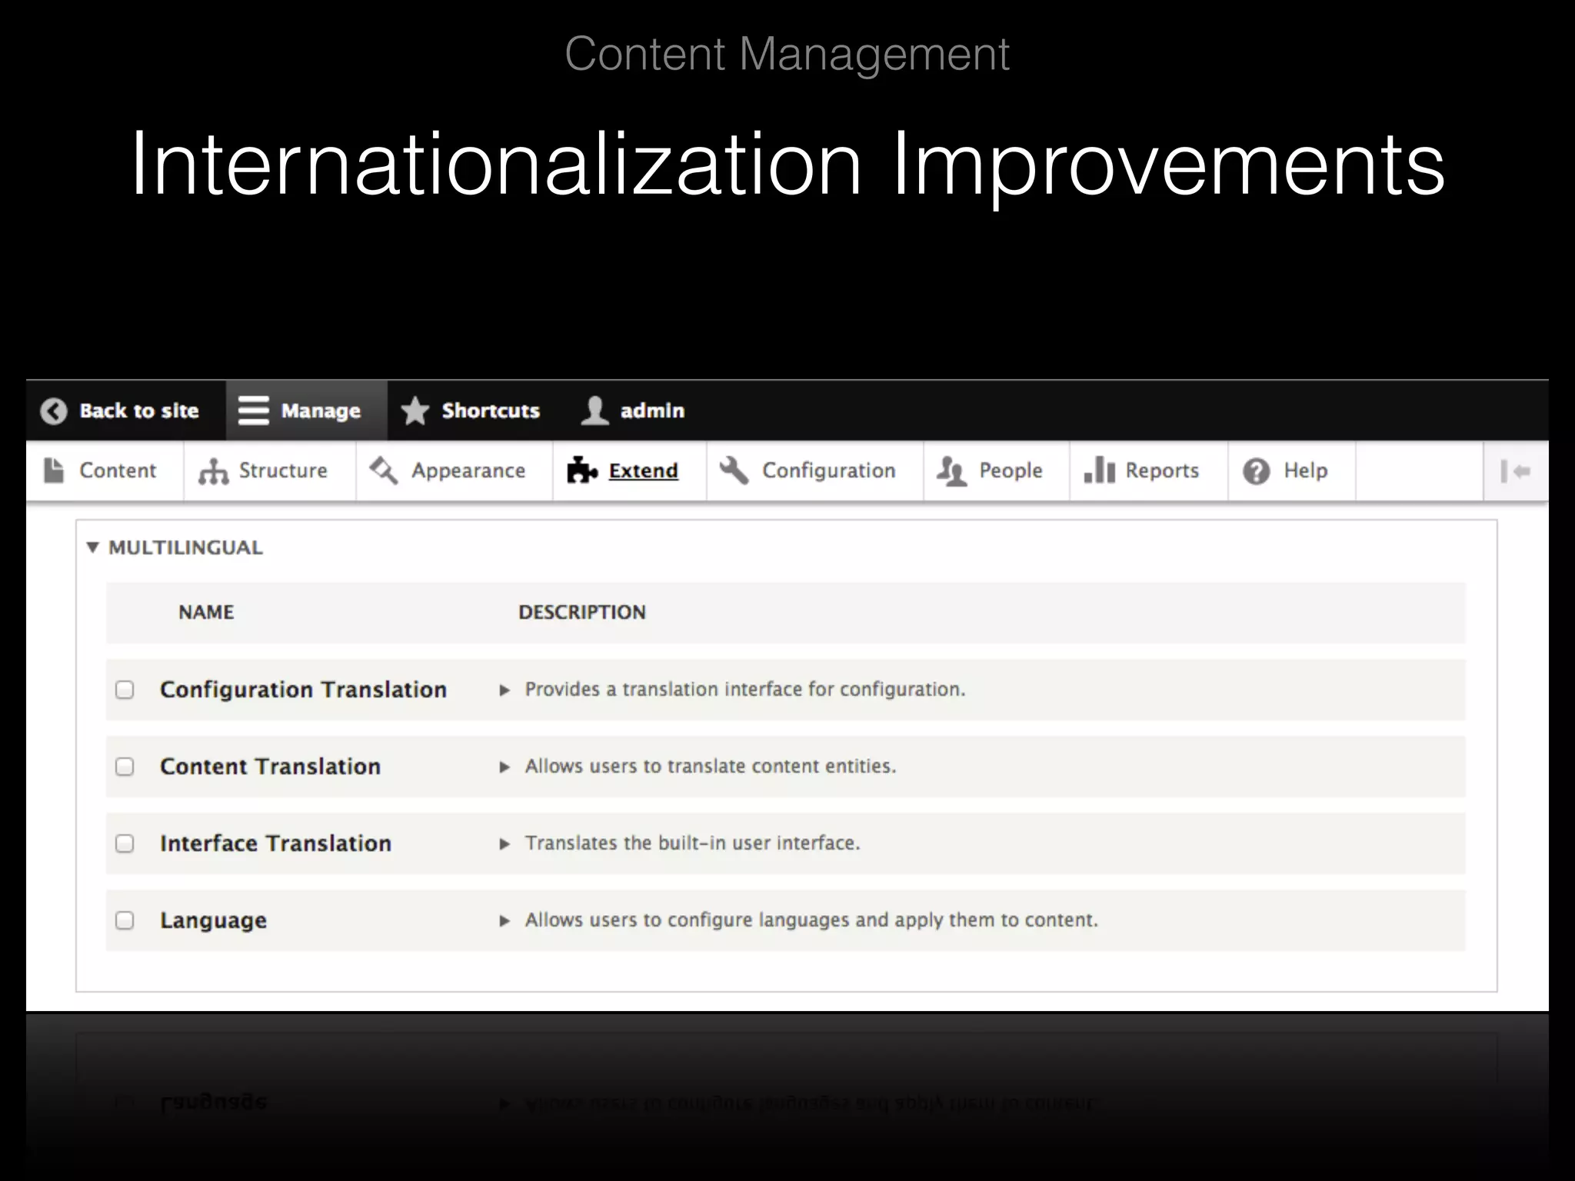The width and height of the screenshot is (1575, 1181).
Task: Click the People users icon
Action: 951,471
